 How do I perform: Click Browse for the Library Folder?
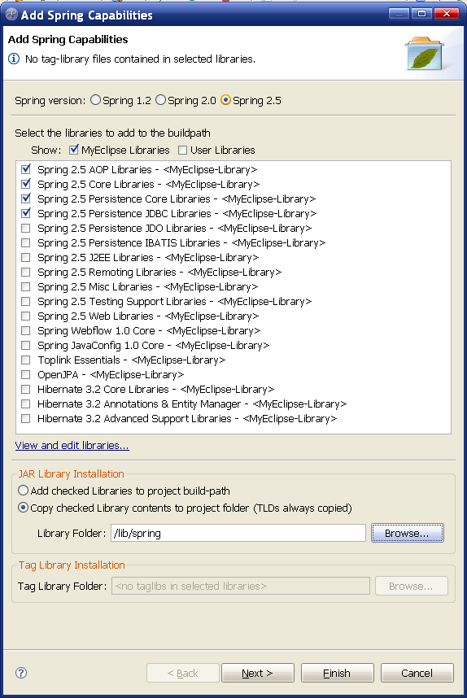click(x=408, y=533)
